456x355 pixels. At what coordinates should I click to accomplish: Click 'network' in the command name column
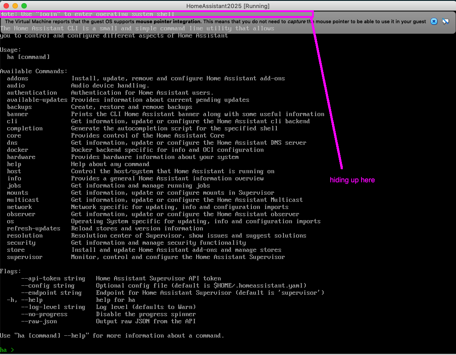tap(19, 207)
